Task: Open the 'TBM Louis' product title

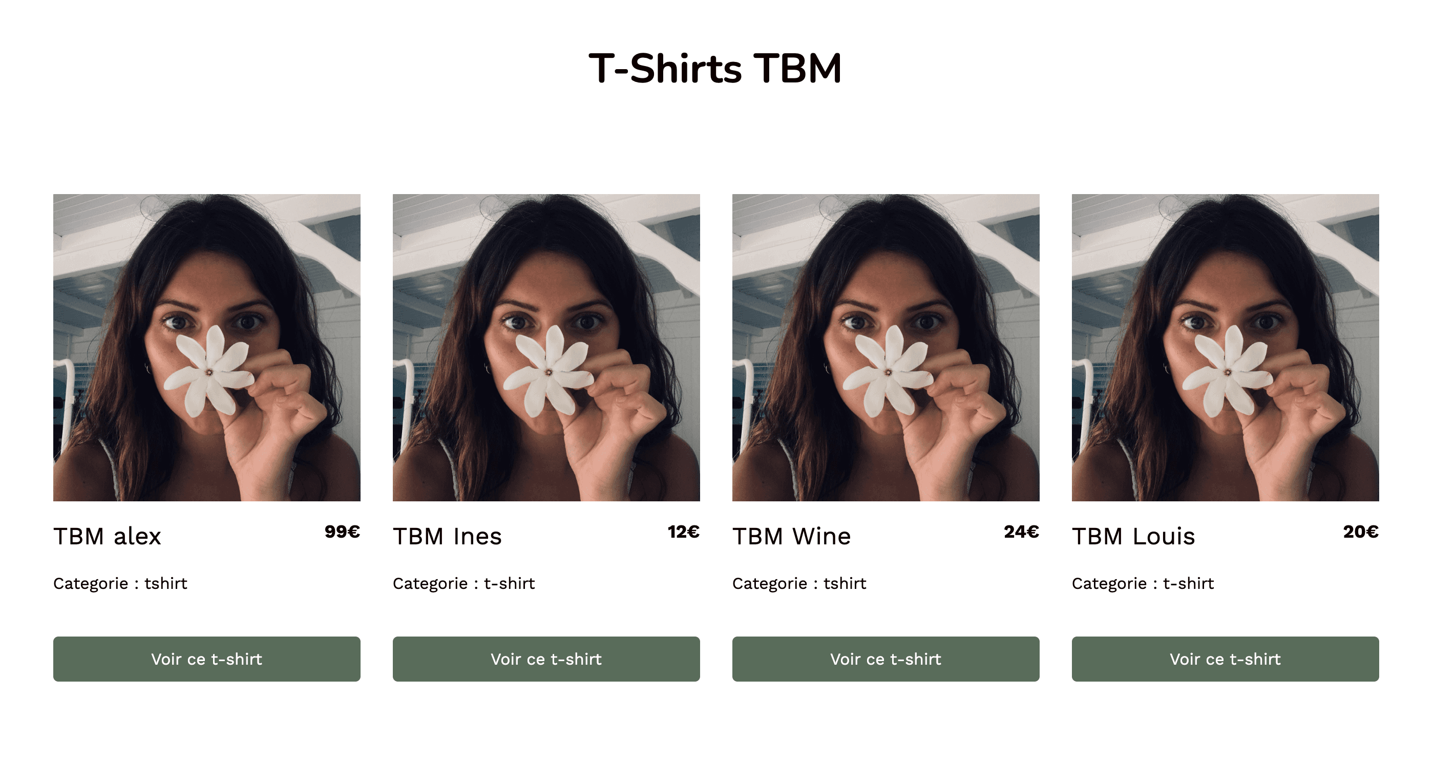Action: tap(1133, 536)
